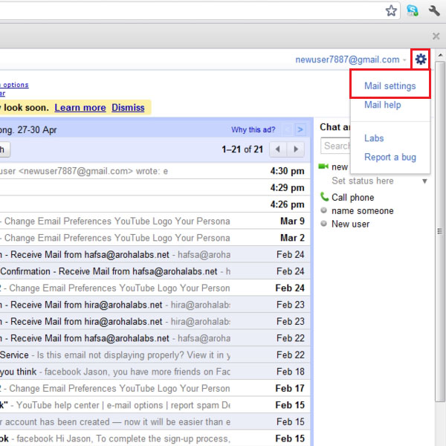Click the Why this ad? link
Image resolution: width=446 pixels, height=446 pixels.
(x=253, y=129)
